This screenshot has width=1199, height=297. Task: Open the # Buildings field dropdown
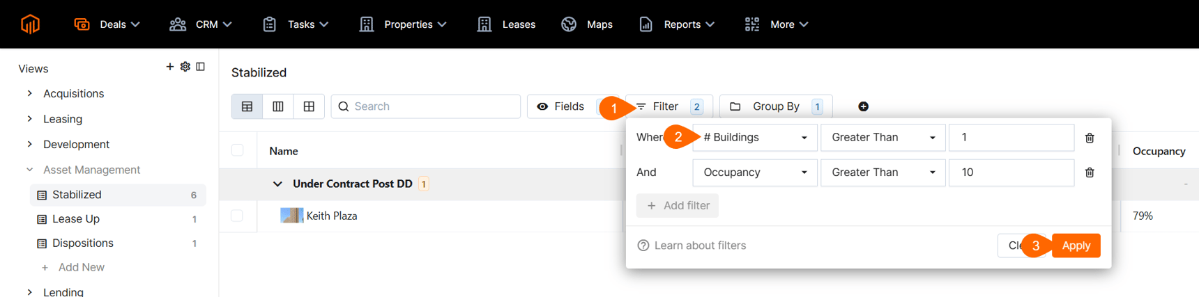click(x=755, y=138)
